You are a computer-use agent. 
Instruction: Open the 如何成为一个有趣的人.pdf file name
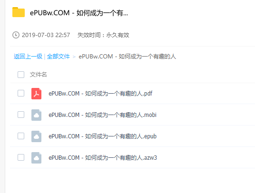tap(100, 94)
